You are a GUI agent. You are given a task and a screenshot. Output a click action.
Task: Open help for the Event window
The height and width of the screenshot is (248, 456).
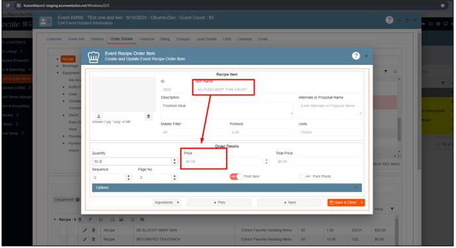(390, 20)
